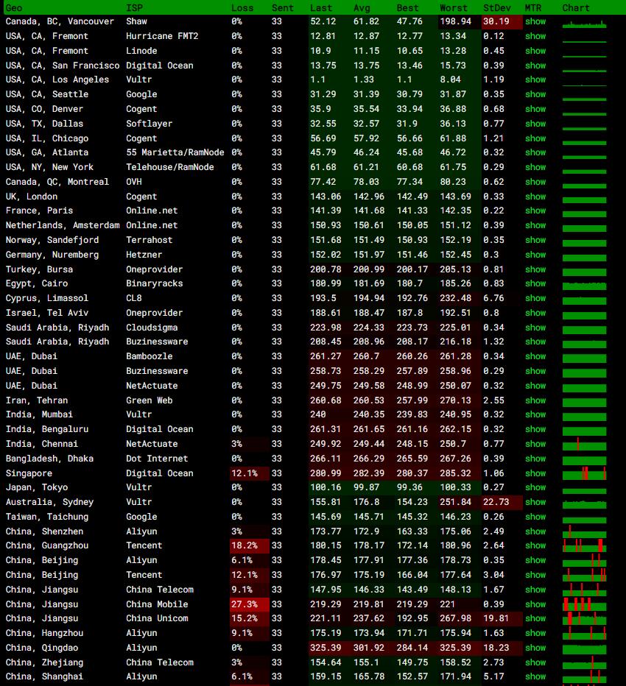626x686 pixels.
Task: Select worst value 198.94 for Vancouver
Action: pyautogui.click(x=455, y=21)
